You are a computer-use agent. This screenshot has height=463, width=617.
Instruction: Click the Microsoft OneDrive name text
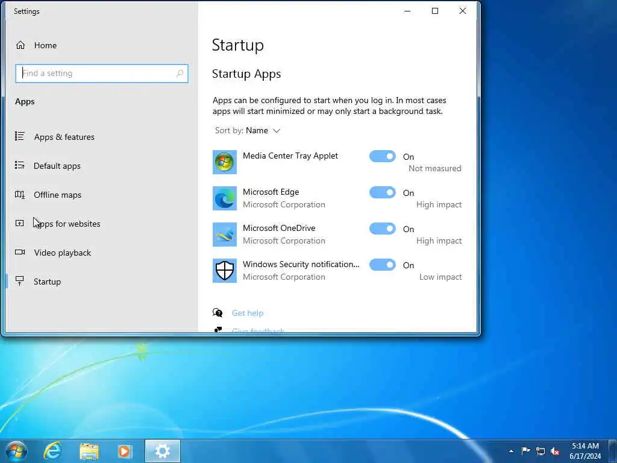tap(279, 228)
